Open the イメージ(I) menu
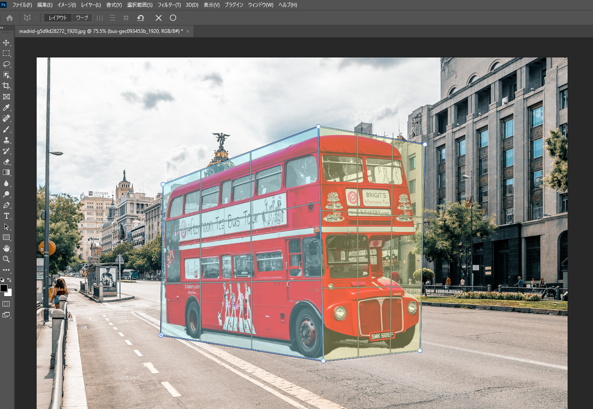593x409 pixels. pos(67,5)
